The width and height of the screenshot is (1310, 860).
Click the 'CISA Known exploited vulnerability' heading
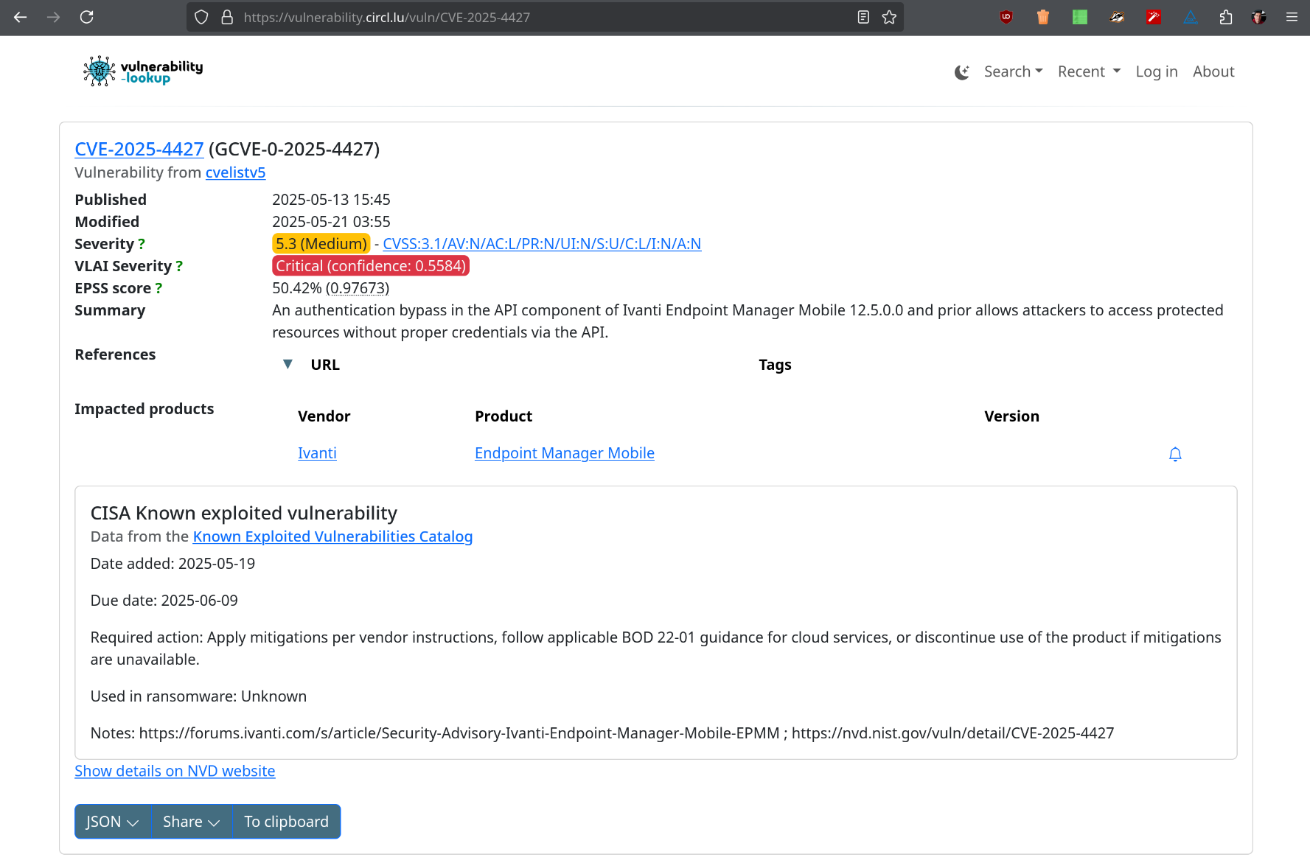coord(244,513)
